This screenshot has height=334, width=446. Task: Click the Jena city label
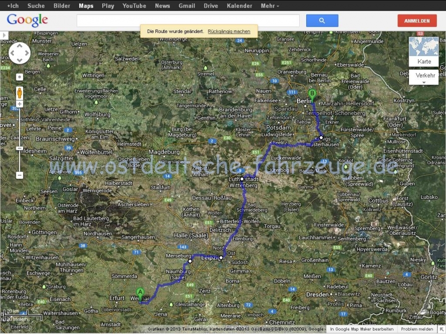(x=160, y=314)
